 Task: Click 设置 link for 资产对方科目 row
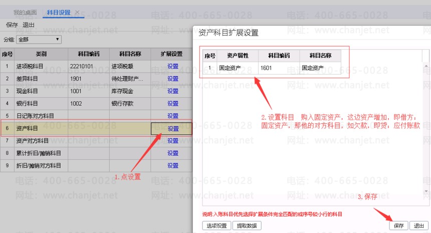[173, 141]
